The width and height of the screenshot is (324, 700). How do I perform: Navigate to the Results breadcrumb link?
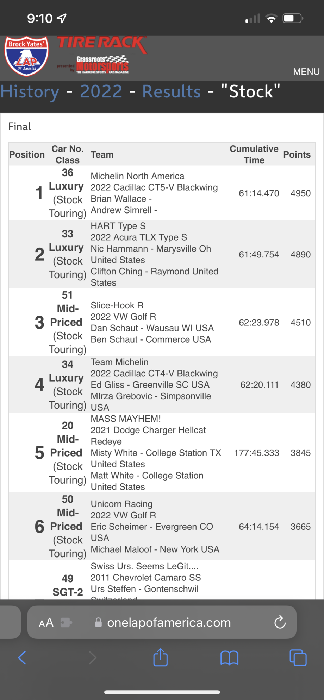click(171, 92)
